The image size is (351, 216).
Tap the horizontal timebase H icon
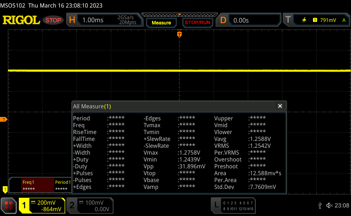click(72, 20)
